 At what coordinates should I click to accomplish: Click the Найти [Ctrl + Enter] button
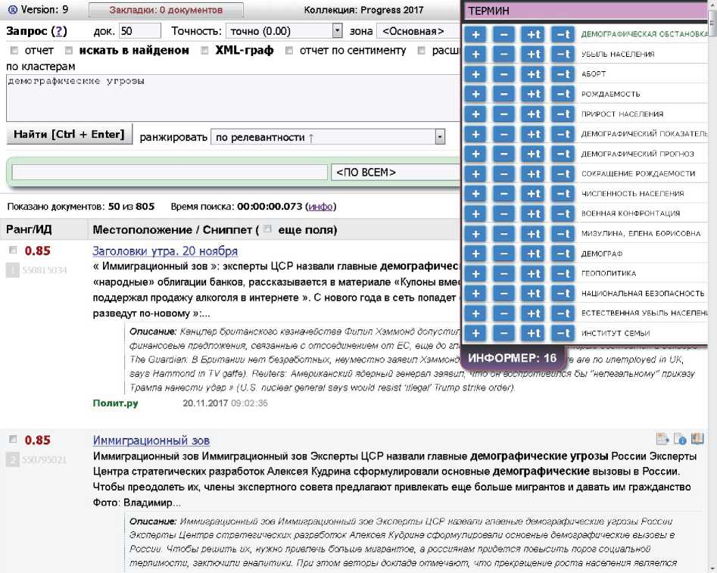[x=69, y=135]
